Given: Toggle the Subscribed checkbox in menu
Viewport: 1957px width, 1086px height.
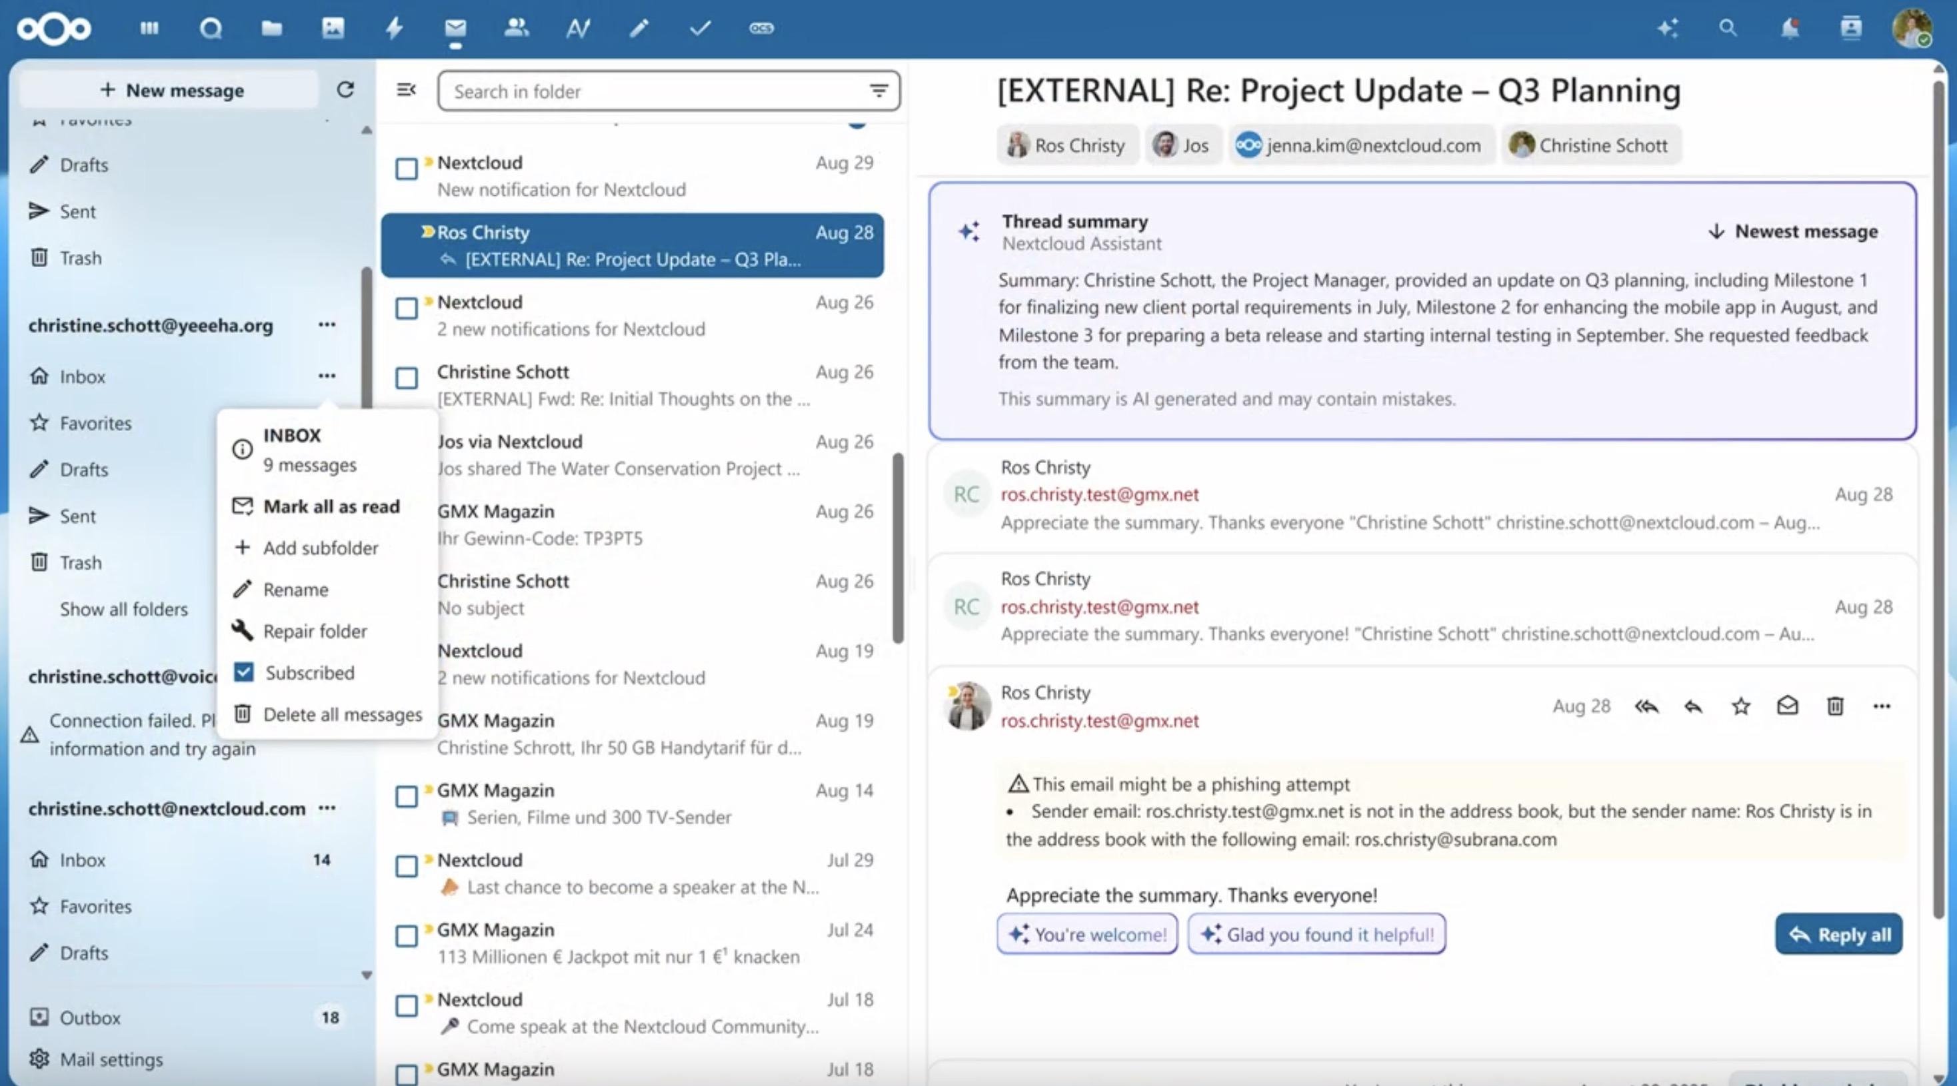Looking at the screenshot, I should pos(244,673).
